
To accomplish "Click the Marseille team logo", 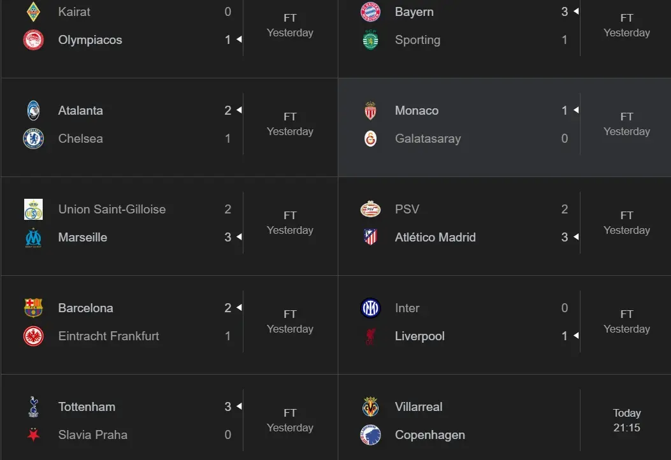I will click(x=33, y=237).
